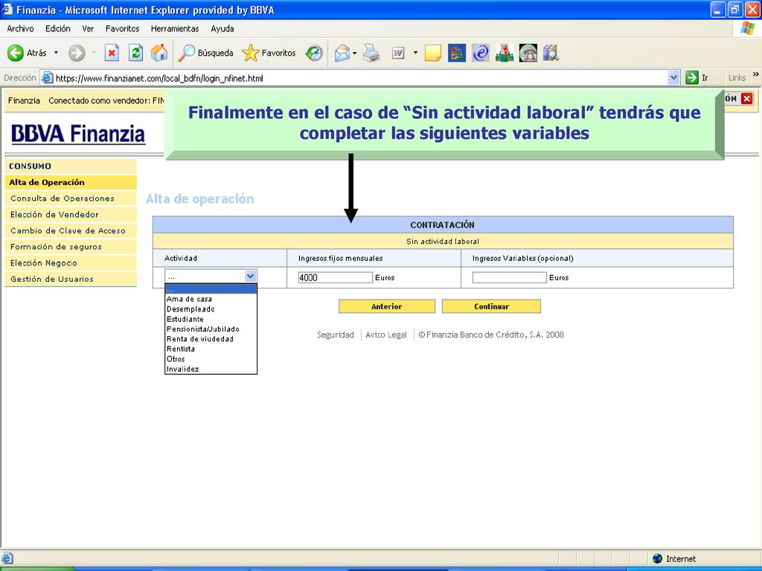Image resolution: width=762 pixels, height=571 pixels.
Task: Click the blue Office grid toolbar icon
Action: pos(456,53)
